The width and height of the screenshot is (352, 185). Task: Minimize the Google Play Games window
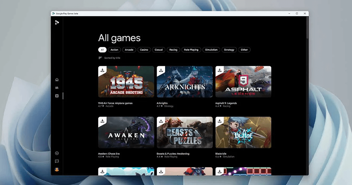coord(289,14)
